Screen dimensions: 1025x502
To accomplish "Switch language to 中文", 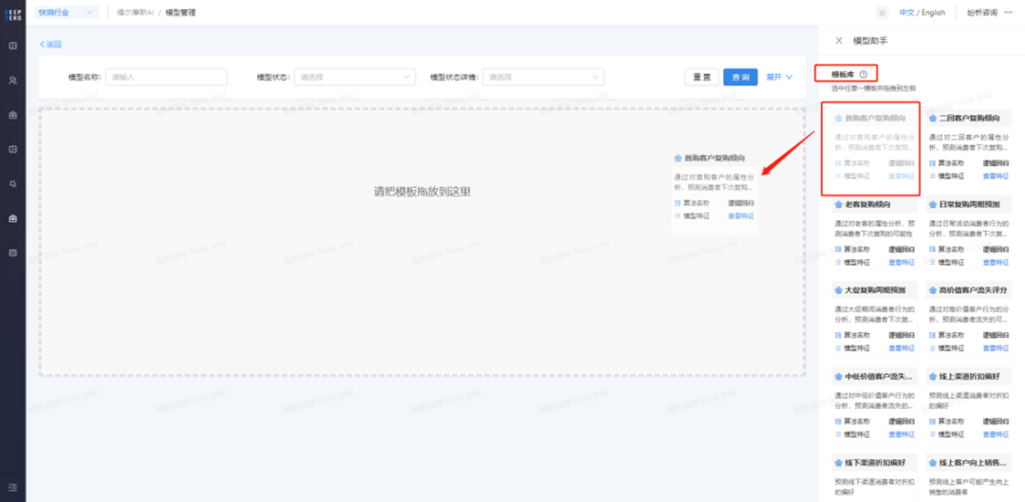I will pos(906,12).
